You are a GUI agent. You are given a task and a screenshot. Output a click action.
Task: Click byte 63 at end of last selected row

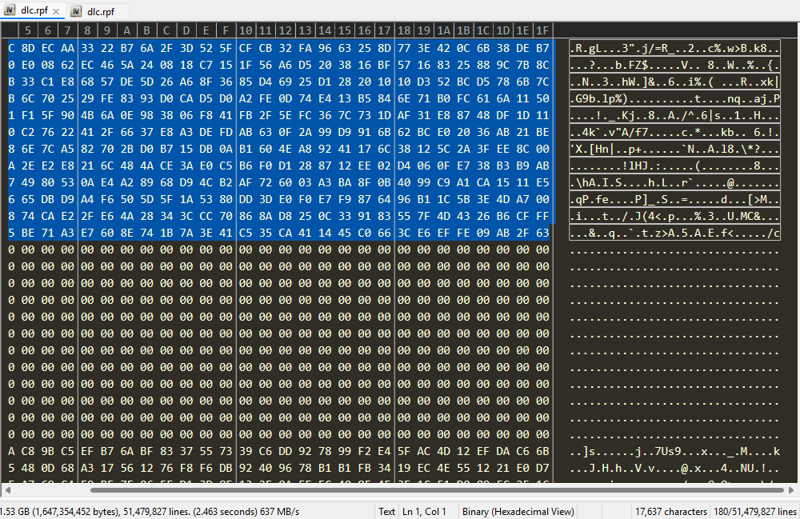click(542, 233)
